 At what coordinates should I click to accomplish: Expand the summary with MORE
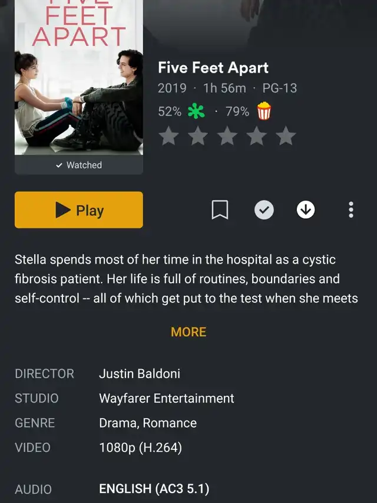[x=188, y=332]
